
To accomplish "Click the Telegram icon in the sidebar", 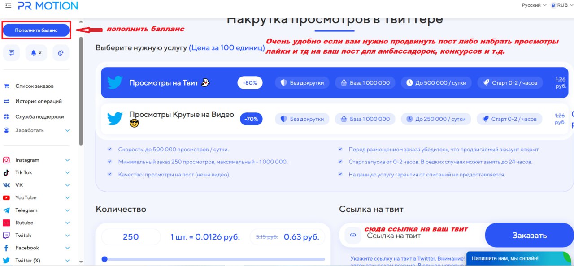I will coord(7,210).
